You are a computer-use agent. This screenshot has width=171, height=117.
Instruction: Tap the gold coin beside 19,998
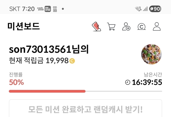[72, 61]
